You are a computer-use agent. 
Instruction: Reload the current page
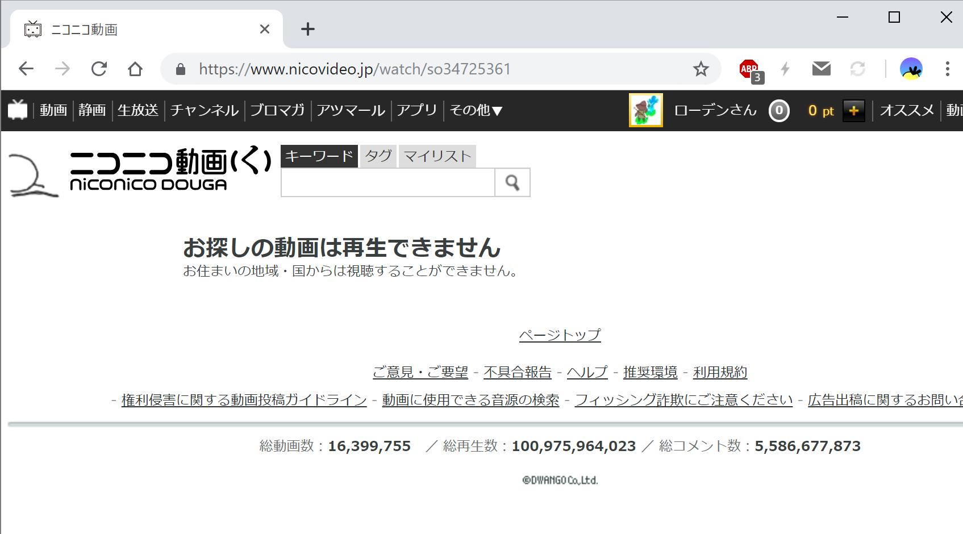(99, 69)
